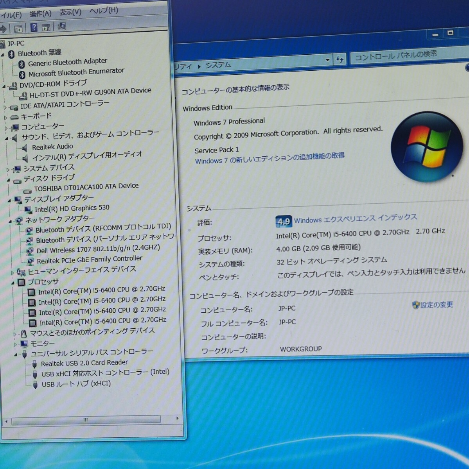Click the scan hardware changes toolbar icon

coord(62,26)
